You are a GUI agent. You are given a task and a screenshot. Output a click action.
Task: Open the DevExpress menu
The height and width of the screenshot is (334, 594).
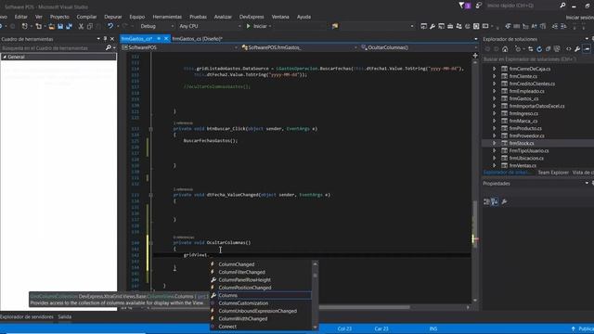tap(252, 17)
